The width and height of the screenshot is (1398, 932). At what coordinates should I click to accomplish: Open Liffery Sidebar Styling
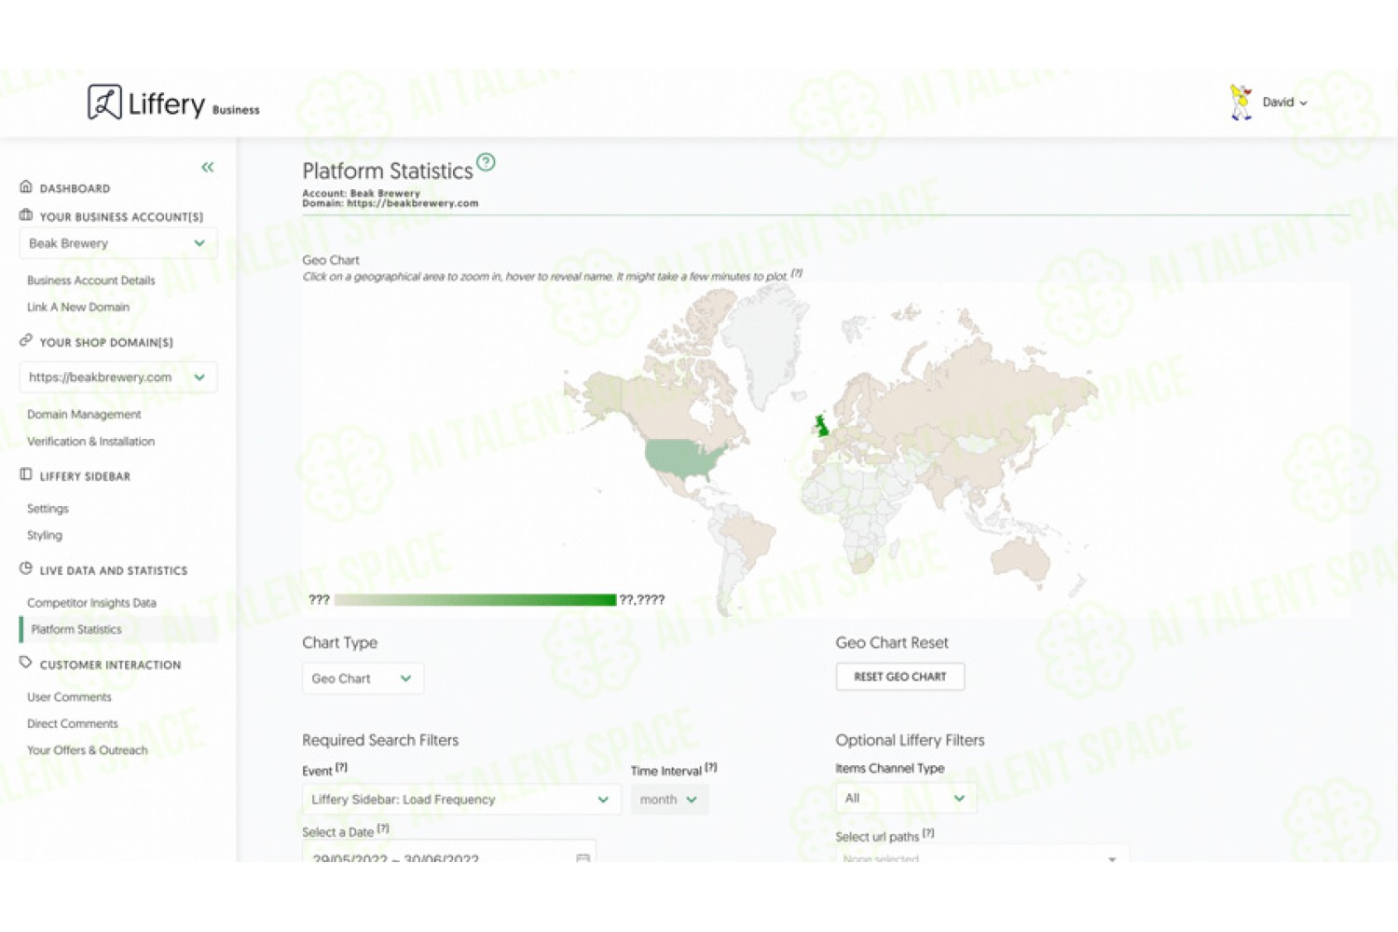pos(45,535)
